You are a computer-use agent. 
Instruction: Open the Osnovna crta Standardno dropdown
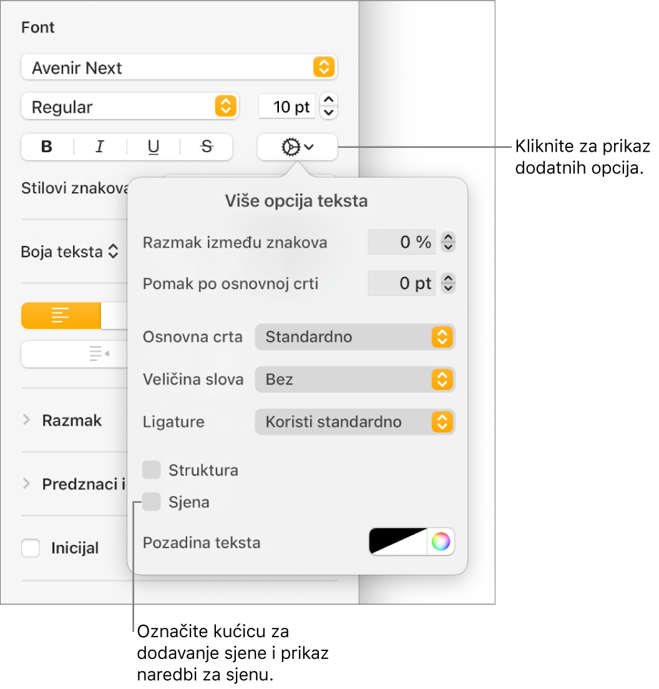pos(355,337)
